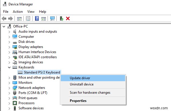
Task: Expand the Software devices category
Action: [x=9, y=108]
